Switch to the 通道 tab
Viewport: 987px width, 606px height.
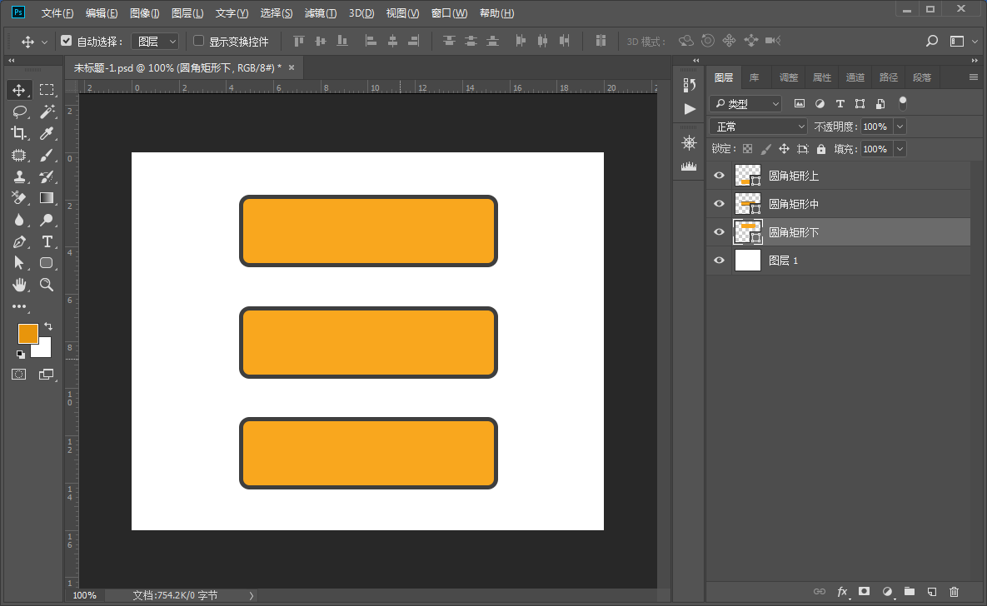[x=855, y=77]
